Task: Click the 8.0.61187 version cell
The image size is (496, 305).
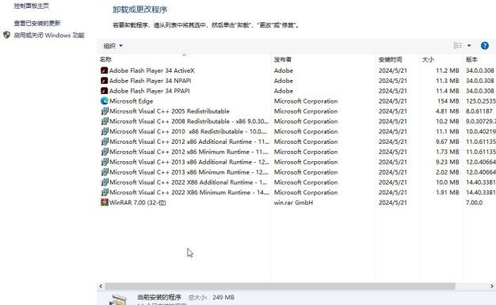Action: (x=479, y=111)
